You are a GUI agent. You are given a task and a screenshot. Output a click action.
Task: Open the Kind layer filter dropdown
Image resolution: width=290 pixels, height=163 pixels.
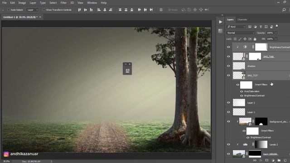(236, 27)
